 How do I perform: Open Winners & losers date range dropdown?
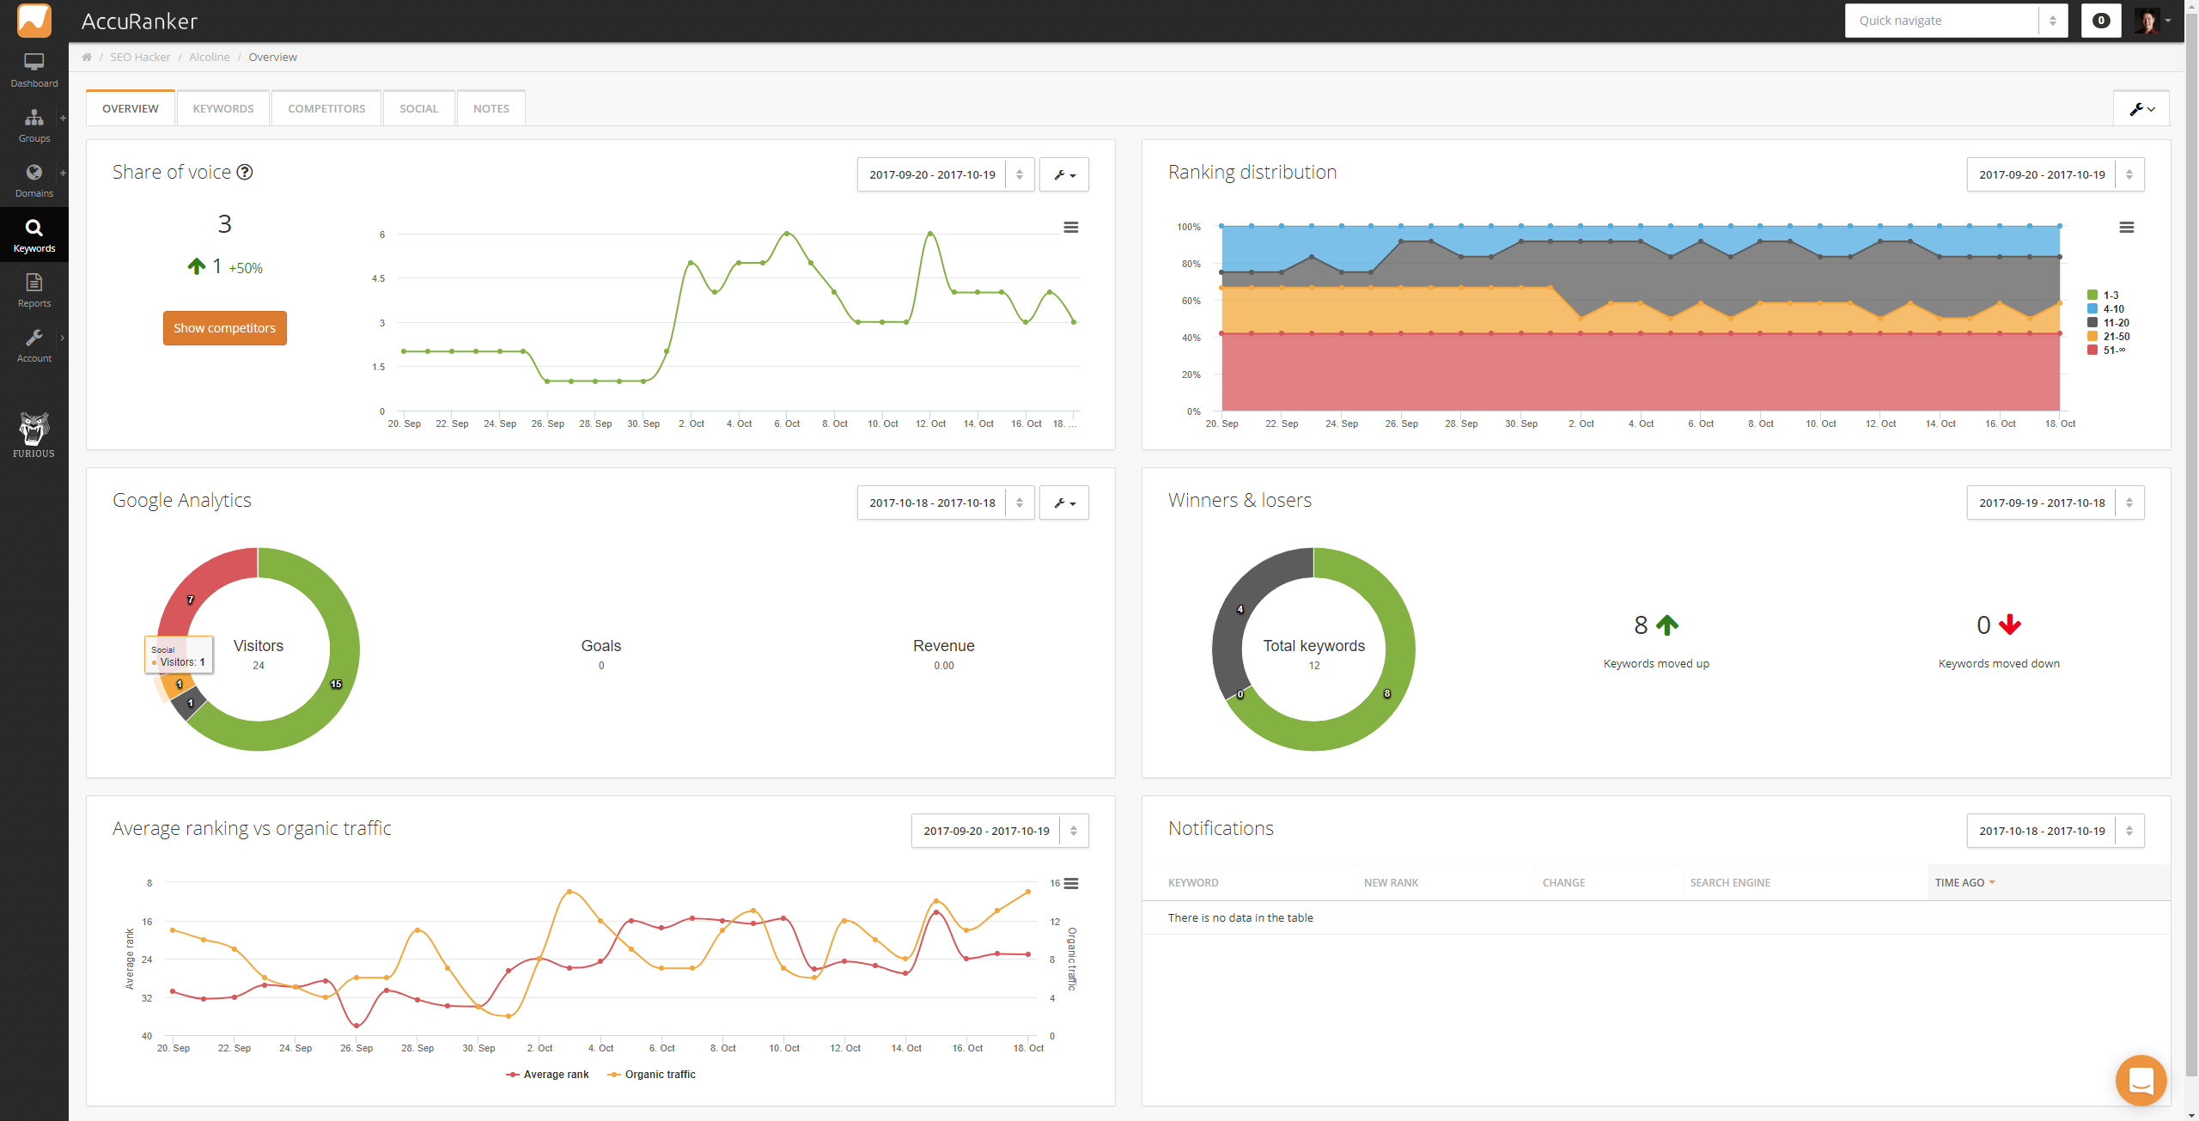point(2055,503)
